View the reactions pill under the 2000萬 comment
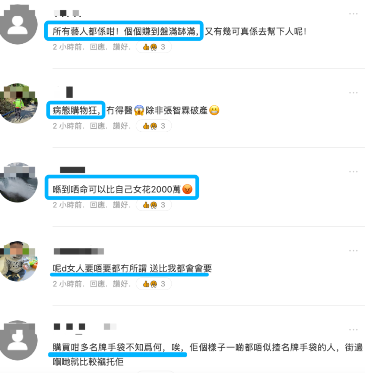 point(154,205)
